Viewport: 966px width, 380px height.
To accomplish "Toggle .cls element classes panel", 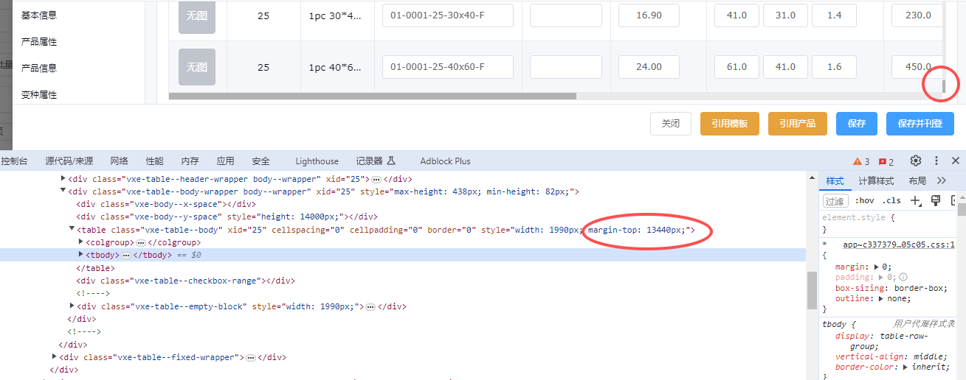I will pyautogui.click(x=892, y=200).
